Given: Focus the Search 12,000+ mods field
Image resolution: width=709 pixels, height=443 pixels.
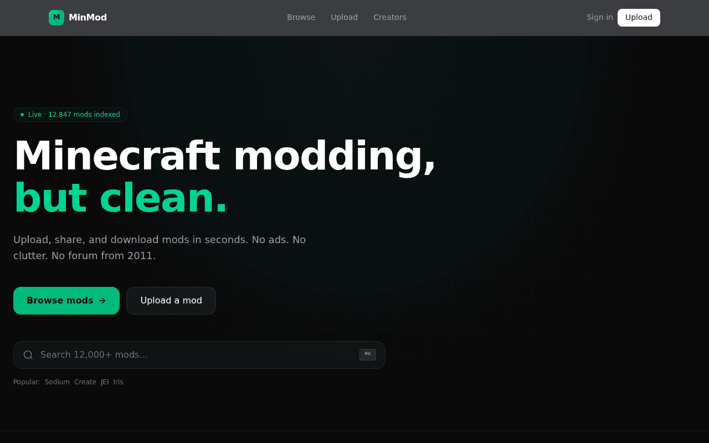Looking at the screenshot, I should point(199,355).
